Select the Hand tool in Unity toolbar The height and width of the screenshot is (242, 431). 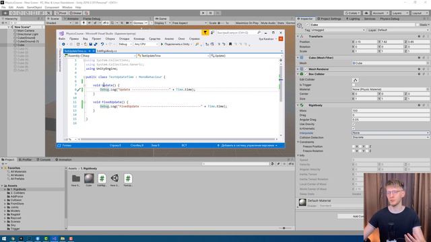[x=5, y=13]
